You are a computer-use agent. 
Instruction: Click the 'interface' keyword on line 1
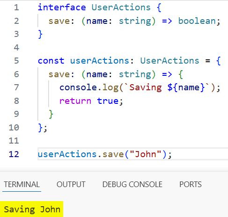tap(62, 7)
